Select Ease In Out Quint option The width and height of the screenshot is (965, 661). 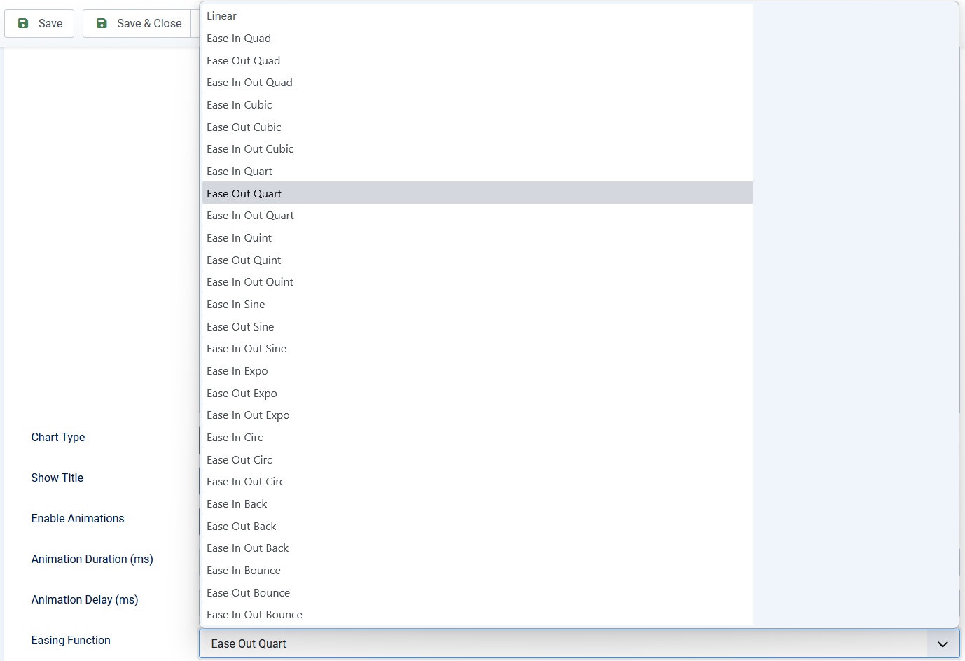coord(250,282)
